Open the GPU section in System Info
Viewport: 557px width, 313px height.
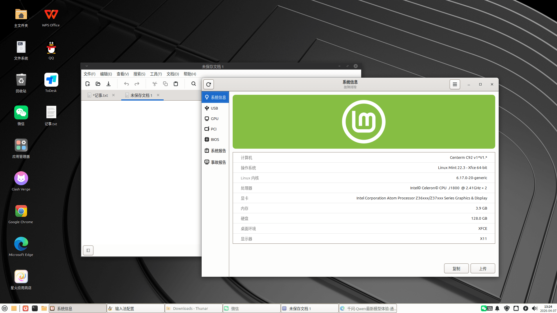[x=215, y=119]
